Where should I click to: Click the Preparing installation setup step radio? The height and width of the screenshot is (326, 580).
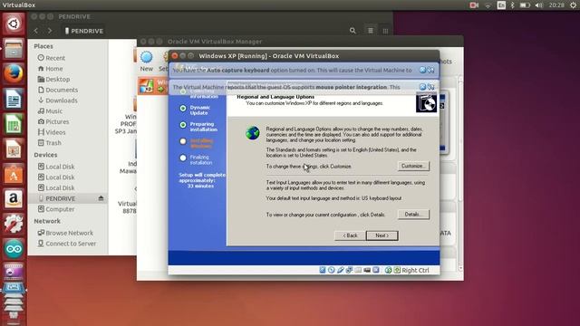point(183,125)
